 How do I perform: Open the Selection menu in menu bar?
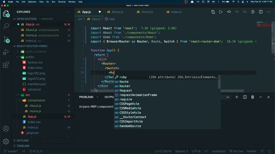coord(32,2)
